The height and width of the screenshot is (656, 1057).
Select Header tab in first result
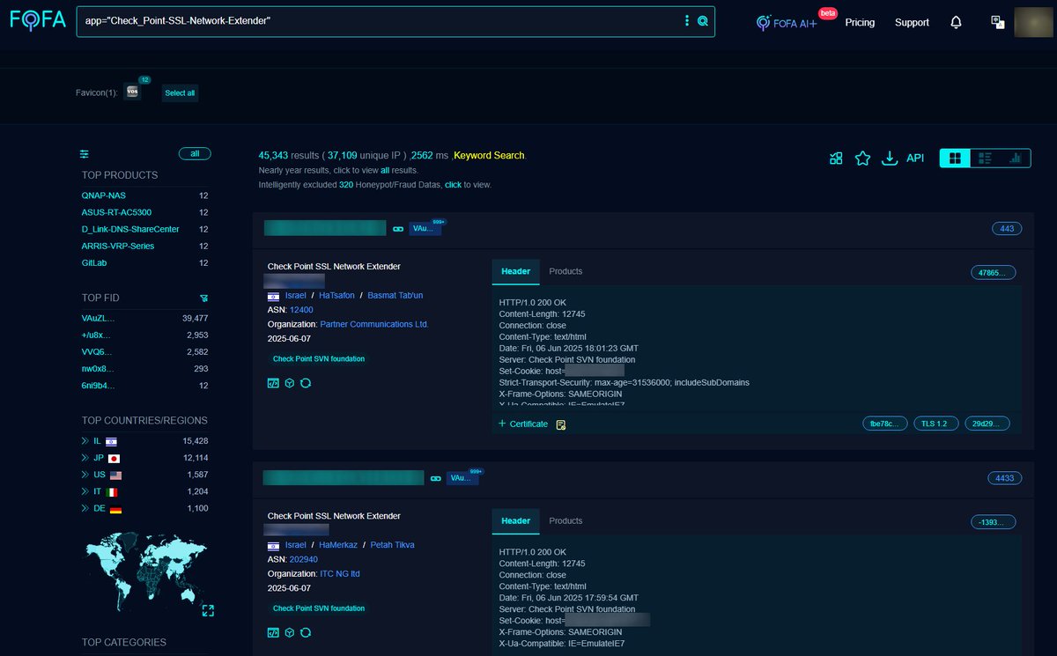point(515,271)
